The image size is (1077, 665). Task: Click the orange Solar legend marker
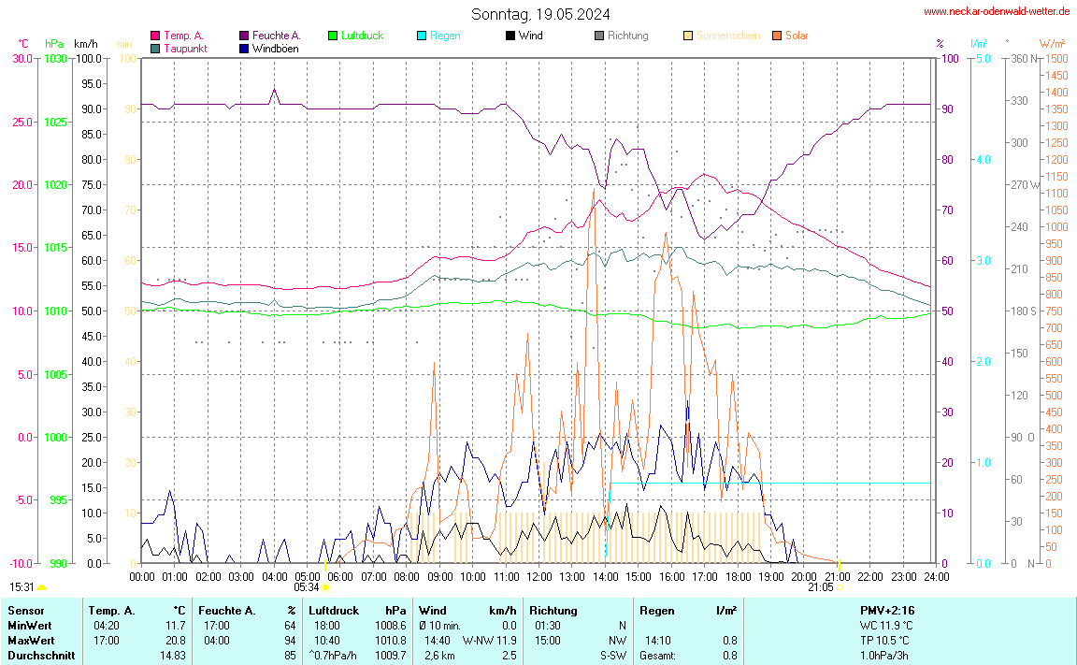pos(777,36)
